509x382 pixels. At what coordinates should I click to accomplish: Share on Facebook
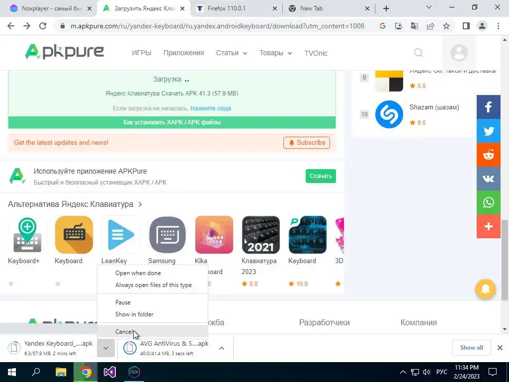click(x=489, y=107)
